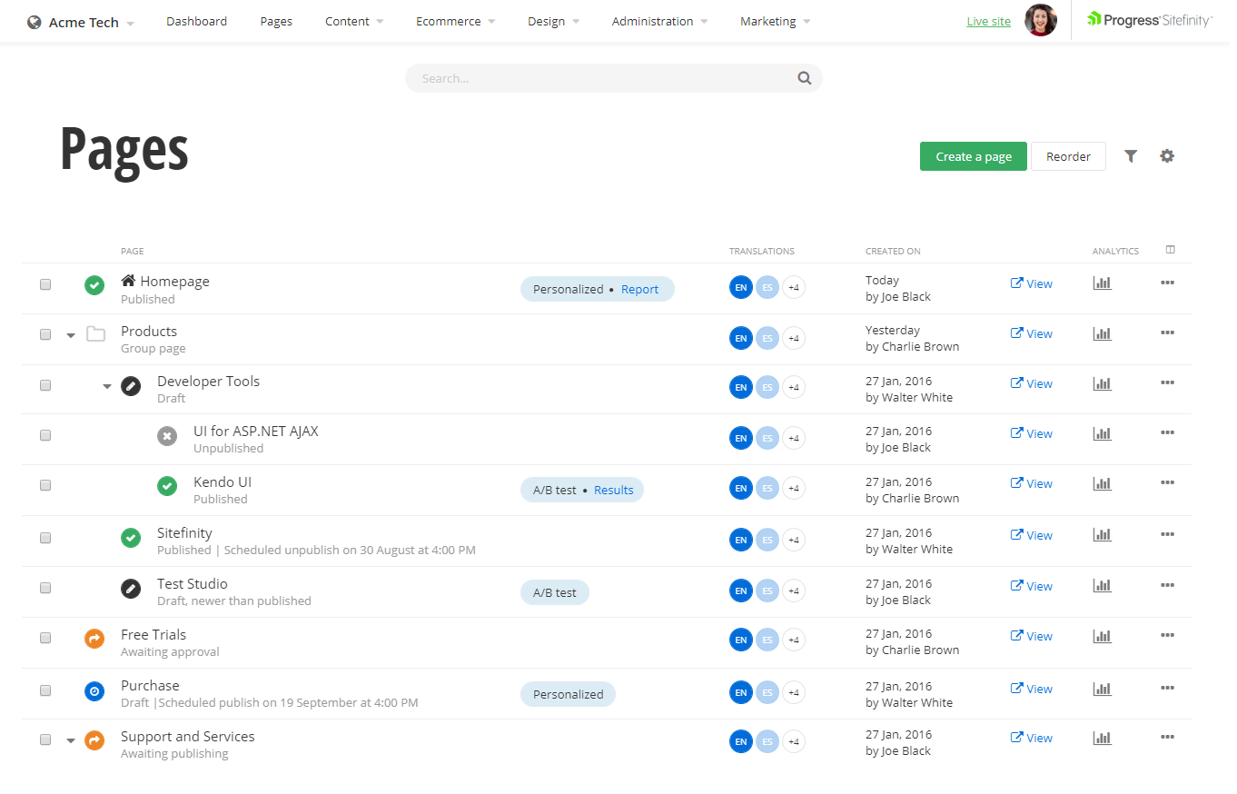This screenshot has width=1237, height=794.
Task: Click Homepage green published status icon
Action: point(94,285)
